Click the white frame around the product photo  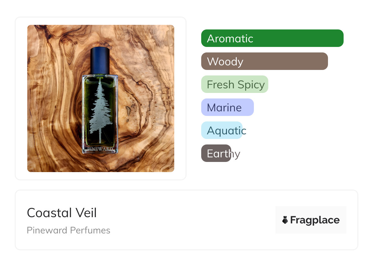pos(21,98)
